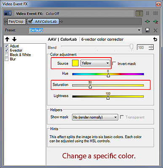Click the Hue slider handle
This screenshot has width=163, height=168.
[x=108, y=76]
